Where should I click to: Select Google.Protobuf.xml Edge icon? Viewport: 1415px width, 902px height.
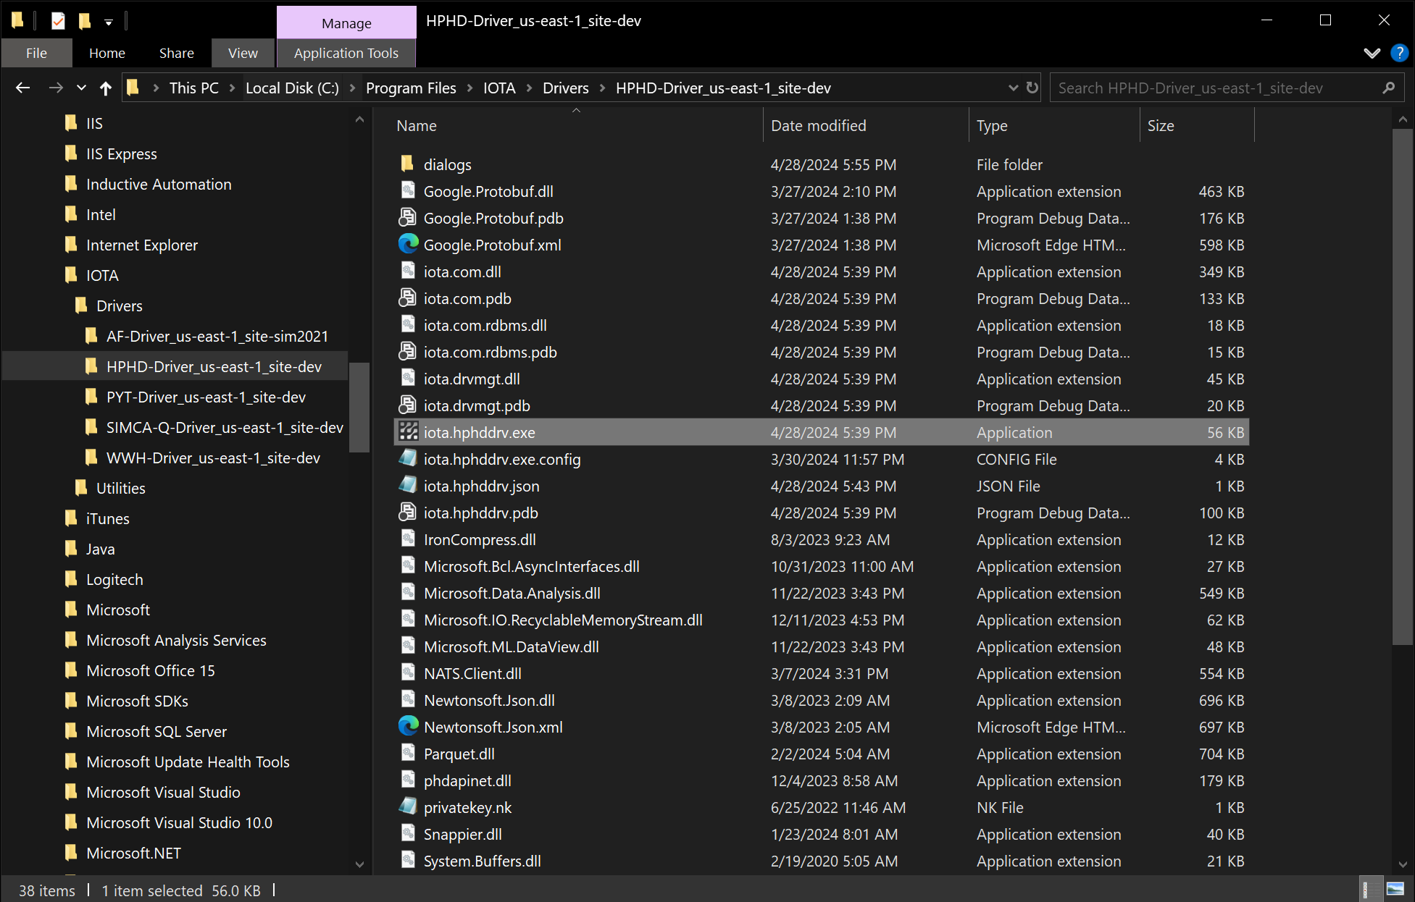click(x=408, y=244)
